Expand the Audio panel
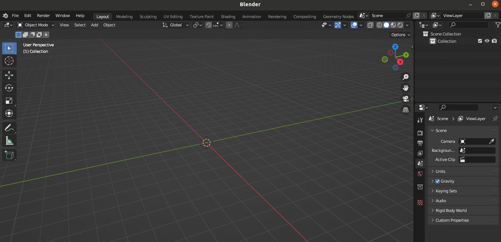 [463, 201]
